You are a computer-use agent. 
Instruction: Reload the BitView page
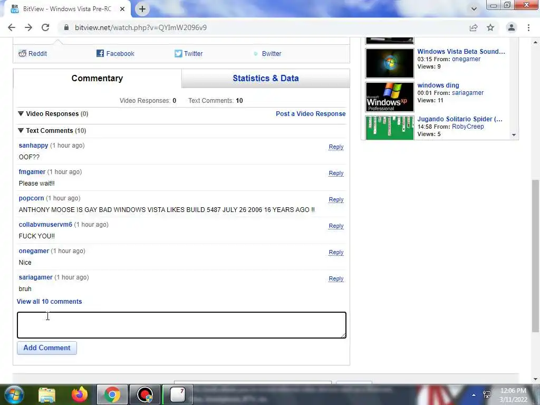point(45,27)
